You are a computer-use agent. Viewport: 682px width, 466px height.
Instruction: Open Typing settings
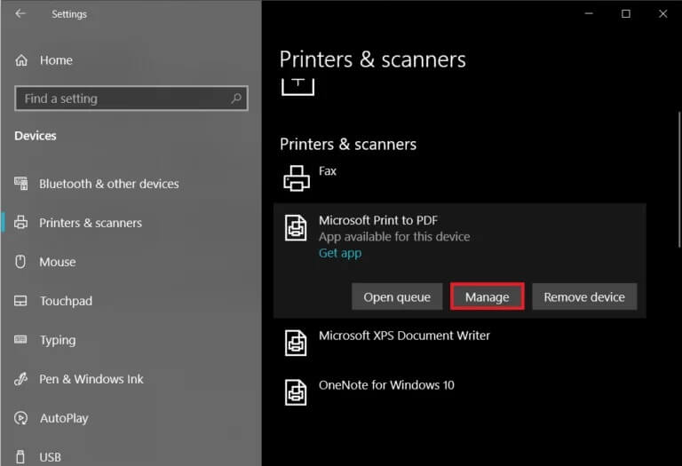(x=58, y=340)
